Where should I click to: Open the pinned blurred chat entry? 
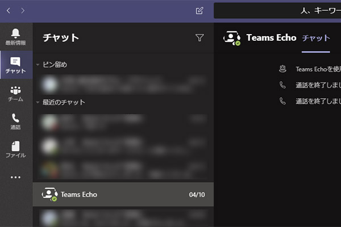(123, 85)
